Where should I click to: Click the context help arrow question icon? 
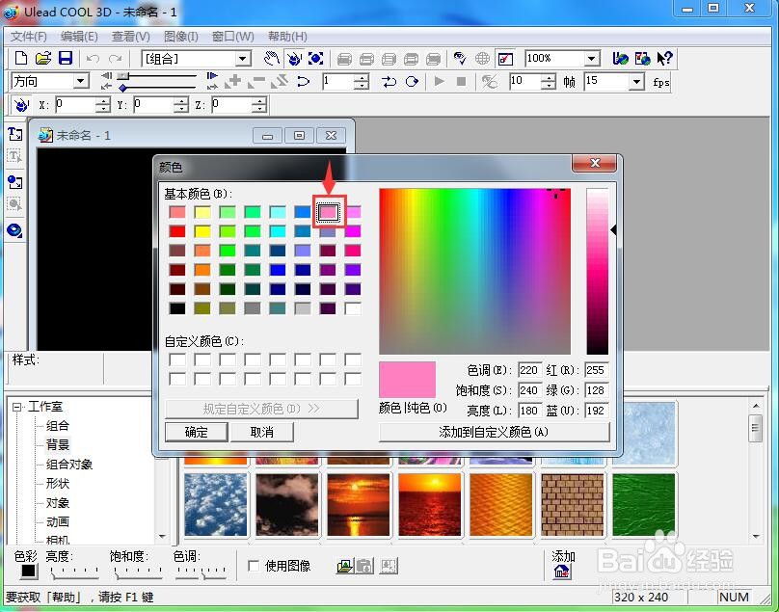[664, 58]
